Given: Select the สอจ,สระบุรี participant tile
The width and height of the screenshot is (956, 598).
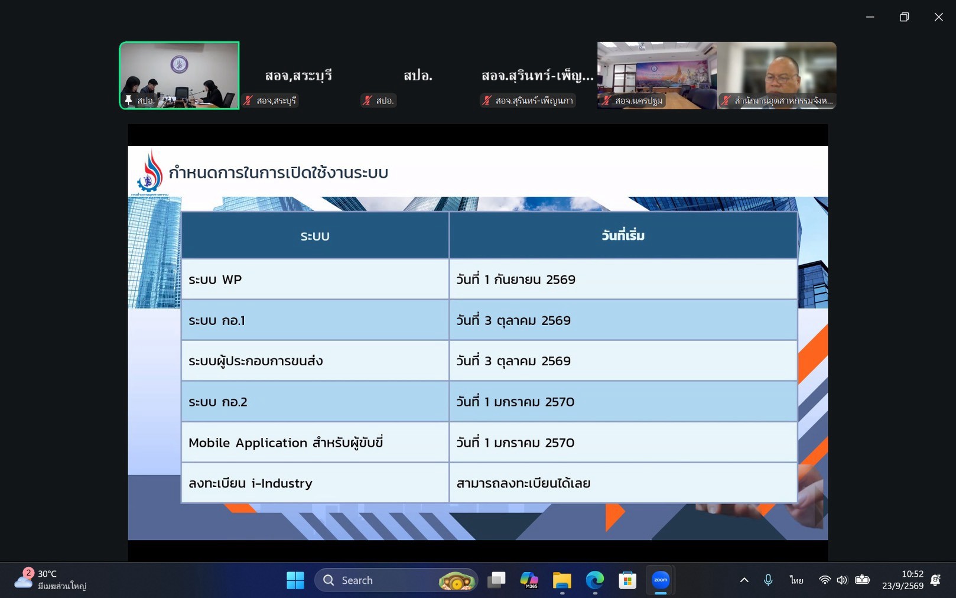Looking at the screenshot, I should 299,75.
